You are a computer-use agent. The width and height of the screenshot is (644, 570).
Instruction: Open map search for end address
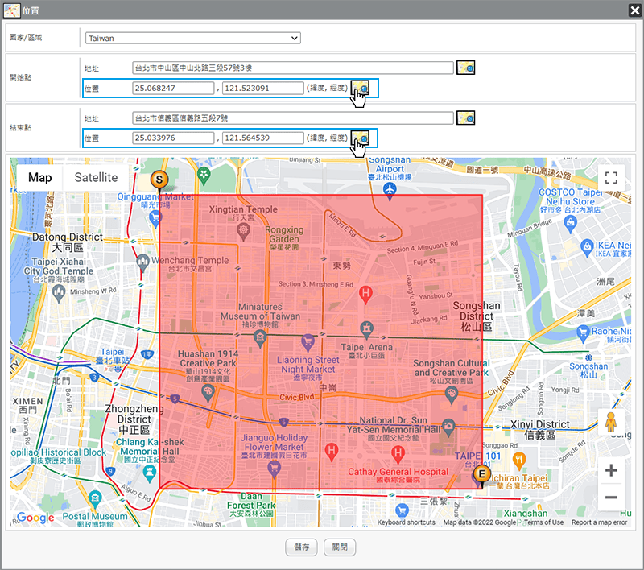point(466,118)
